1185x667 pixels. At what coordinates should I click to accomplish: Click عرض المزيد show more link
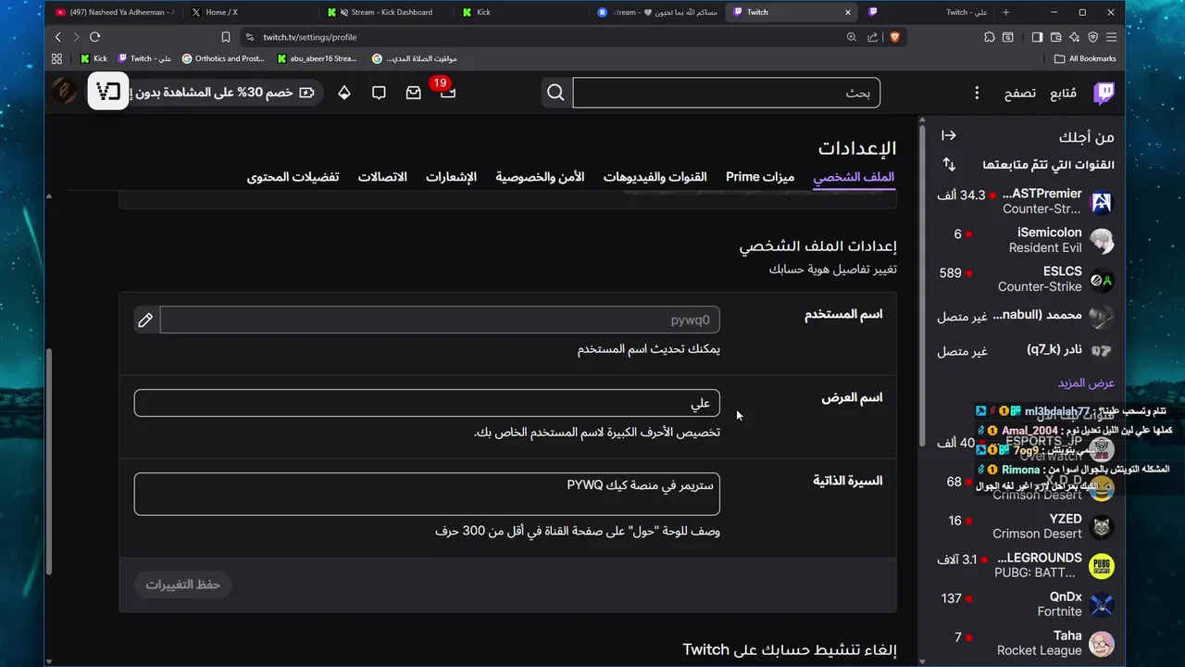pyautogui.click(x=1086, y=383)
